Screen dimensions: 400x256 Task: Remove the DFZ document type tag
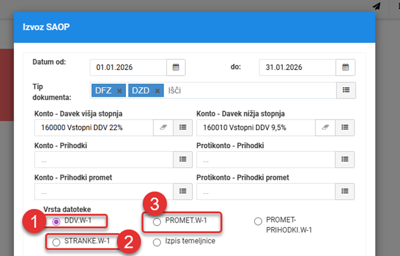(119, 90)
